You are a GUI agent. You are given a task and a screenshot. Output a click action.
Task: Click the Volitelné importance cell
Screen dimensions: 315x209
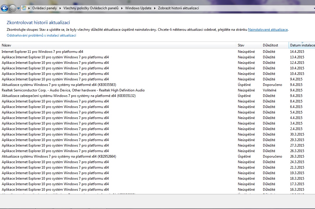tap(270, 90)
